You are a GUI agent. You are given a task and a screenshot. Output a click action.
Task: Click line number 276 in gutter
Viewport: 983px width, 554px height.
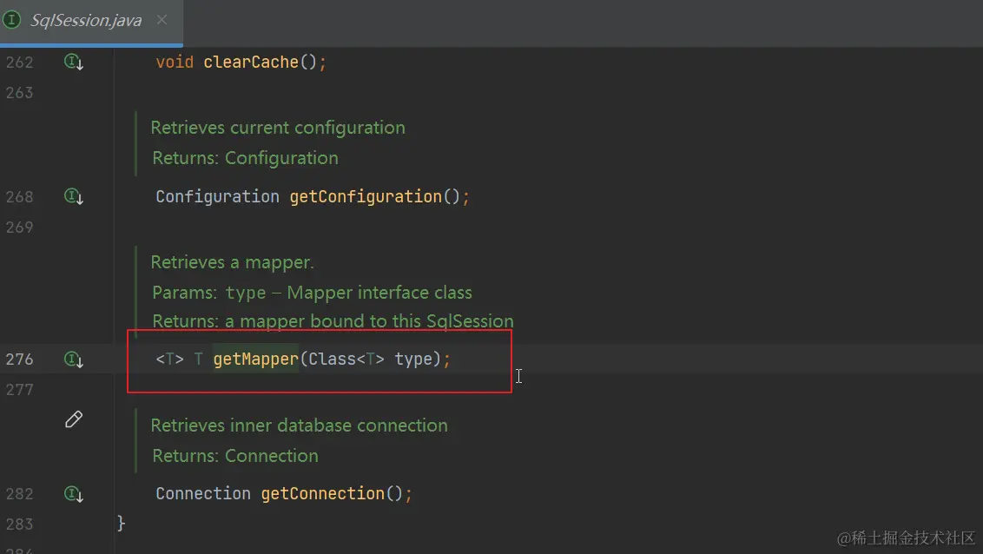coord(19,359)
